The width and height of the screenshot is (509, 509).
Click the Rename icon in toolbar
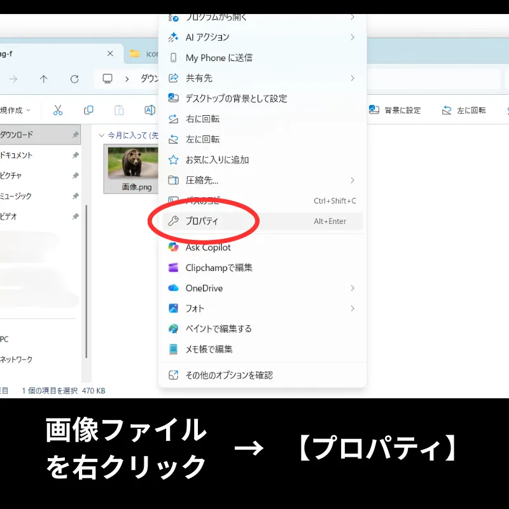pyautogui.click(x=150, y=110)
